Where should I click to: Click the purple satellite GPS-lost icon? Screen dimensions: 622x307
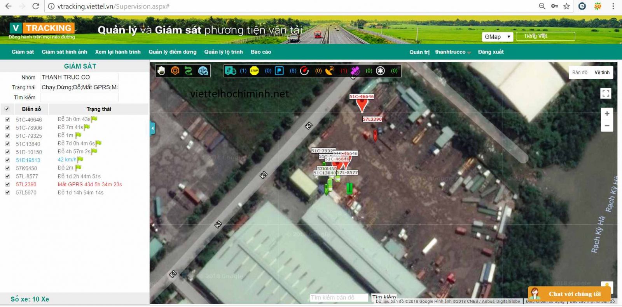click(x=355, y=71)
